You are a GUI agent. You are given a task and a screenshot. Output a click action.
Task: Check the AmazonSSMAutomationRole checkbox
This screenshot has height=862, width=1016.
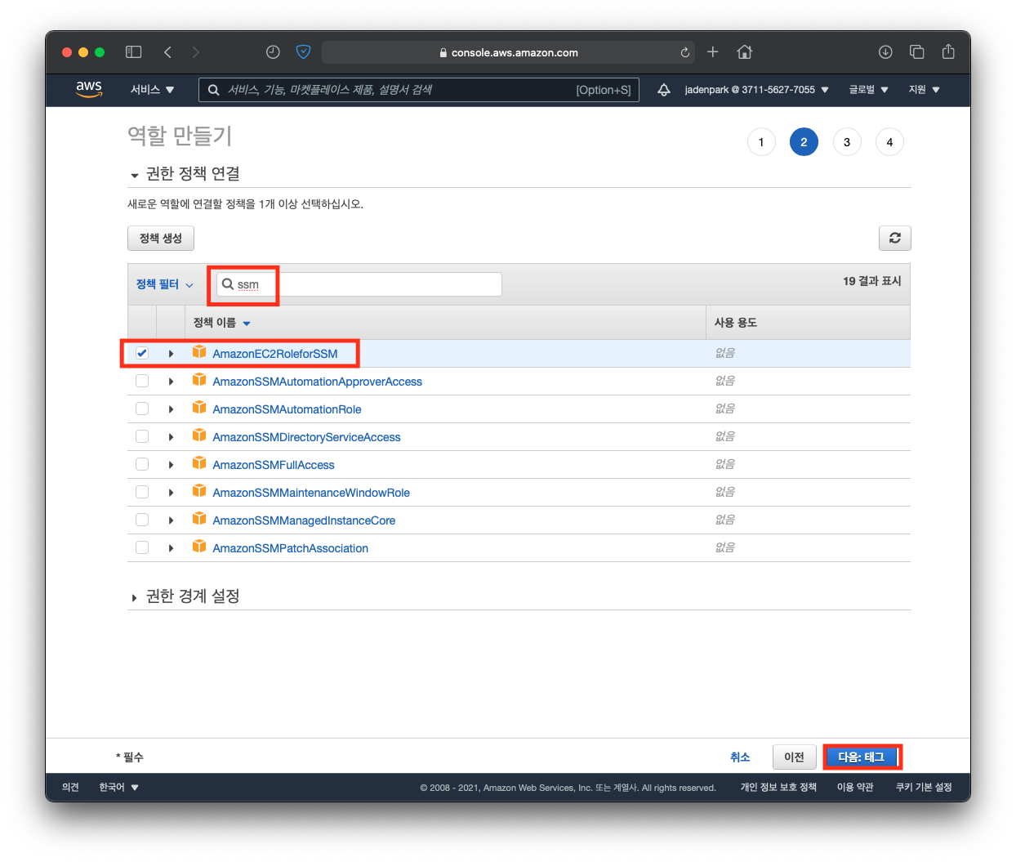[x=142, y=409]
